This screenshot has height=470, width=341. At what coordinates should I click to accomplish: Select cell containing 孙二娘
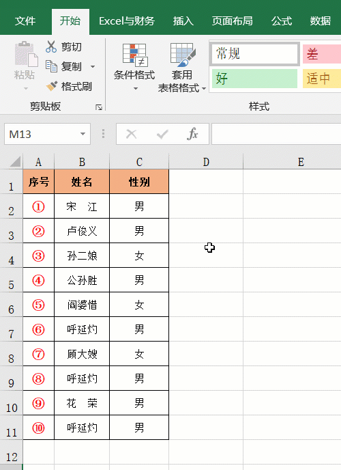click(x=82, y=255)
